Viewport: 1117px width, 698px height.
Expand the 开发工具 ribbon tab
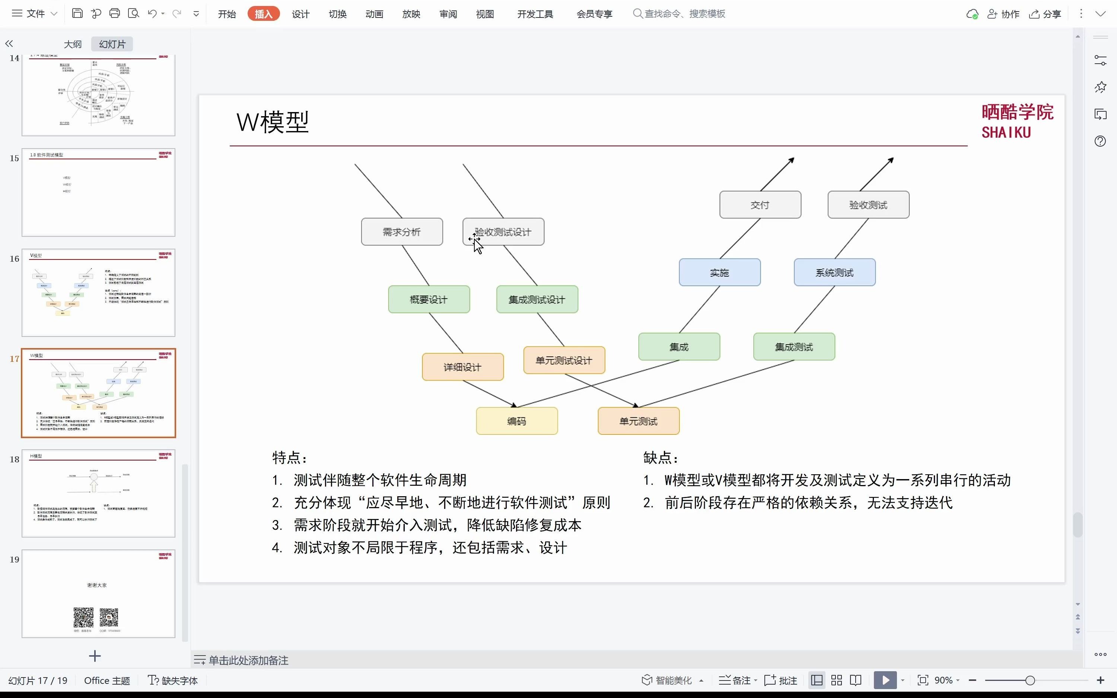click(535, 14)
